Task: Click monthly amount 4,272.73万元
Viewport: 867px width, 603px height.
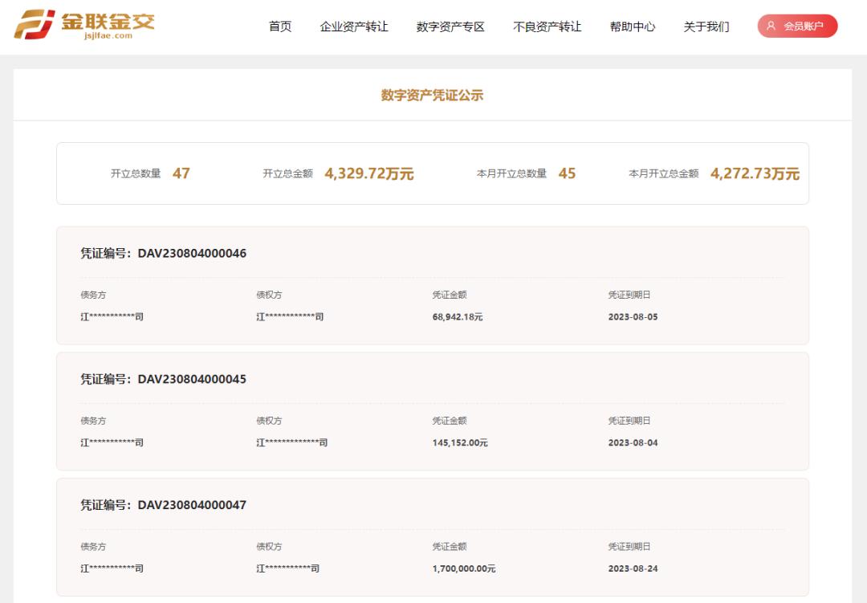Action: [756, 172]
